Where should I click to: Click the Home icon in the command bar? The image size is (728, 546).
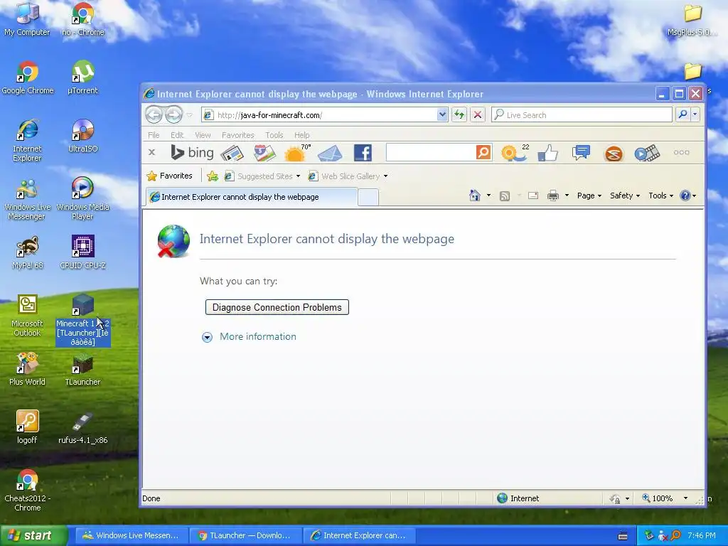click(x=474, y=196)
